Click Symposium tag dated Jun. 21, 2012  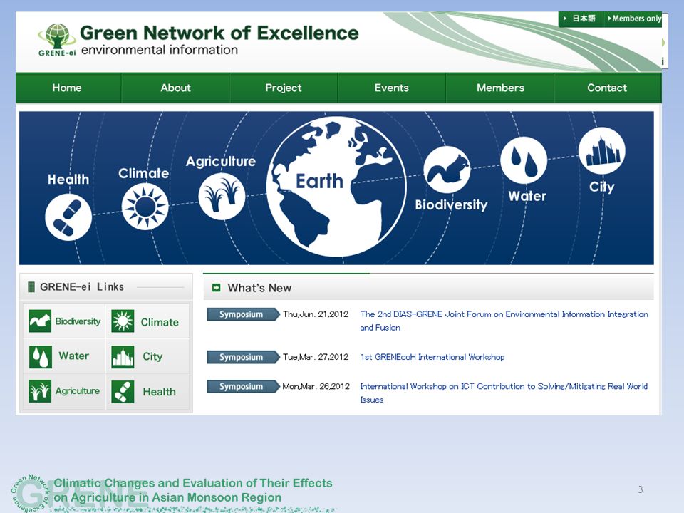[x=243, y=314]
